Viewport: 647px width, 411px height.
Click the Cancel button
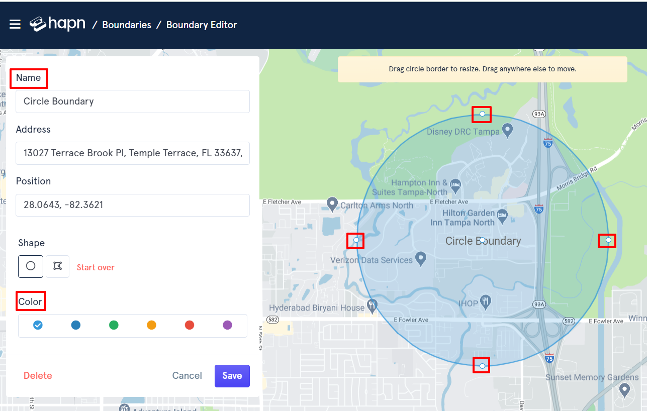(x=187, y=376)
